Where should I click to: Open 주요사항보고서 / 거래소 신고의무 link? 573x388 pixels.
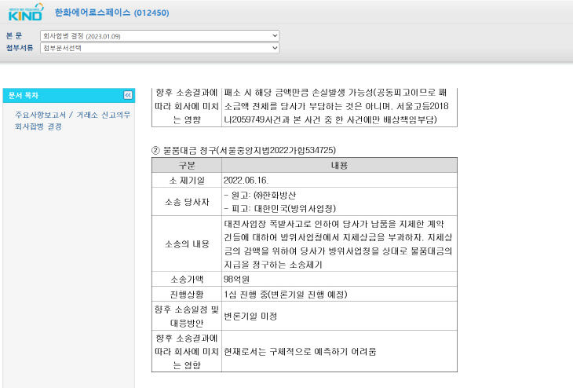point(72,115)
